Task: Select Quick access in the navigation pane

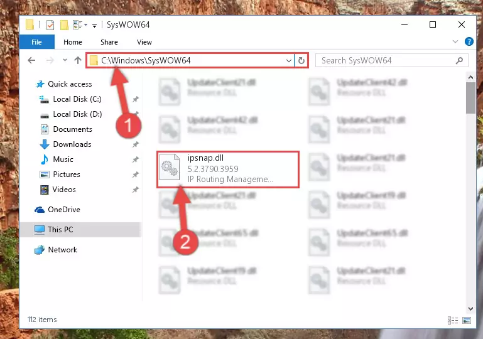Action: (x=70, y=84)
